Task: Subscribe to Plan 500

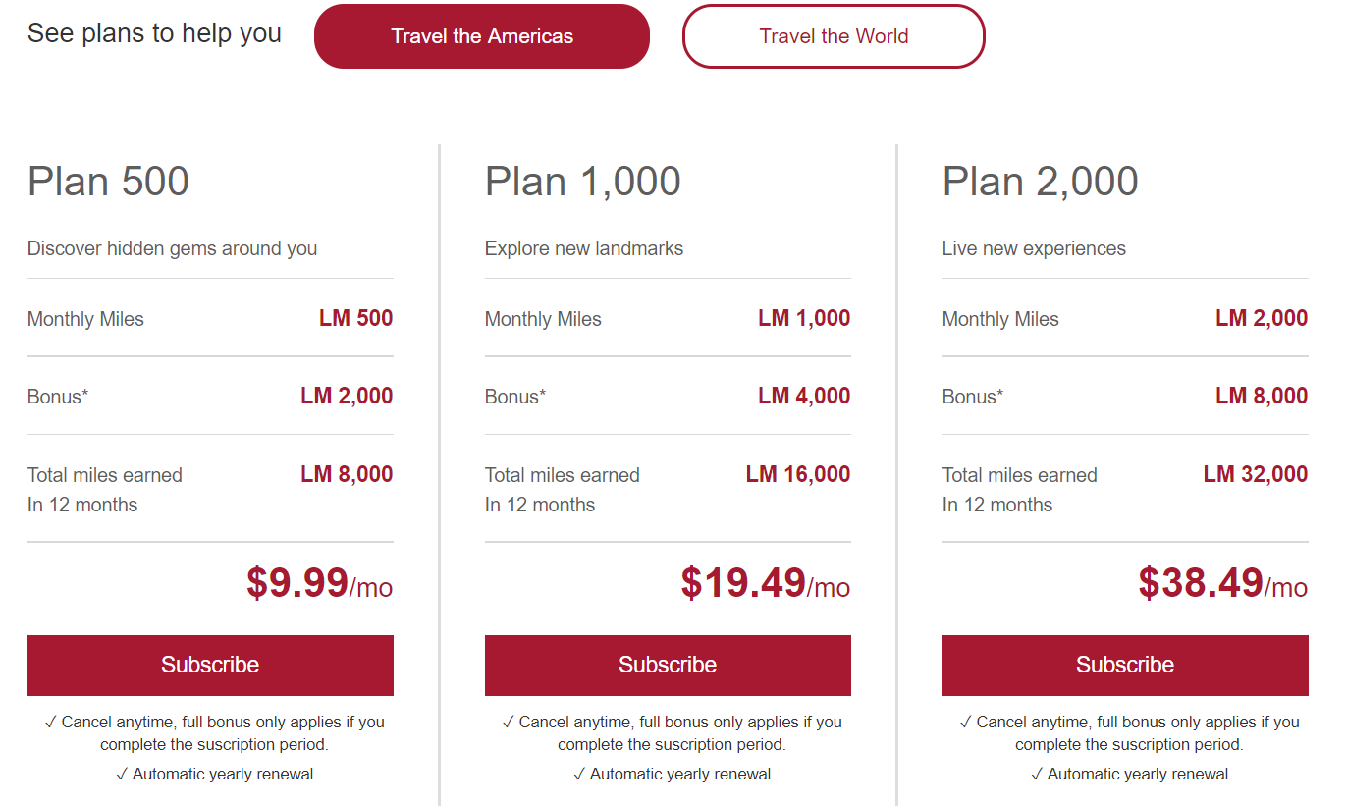Action: click(x=210, y=665)
